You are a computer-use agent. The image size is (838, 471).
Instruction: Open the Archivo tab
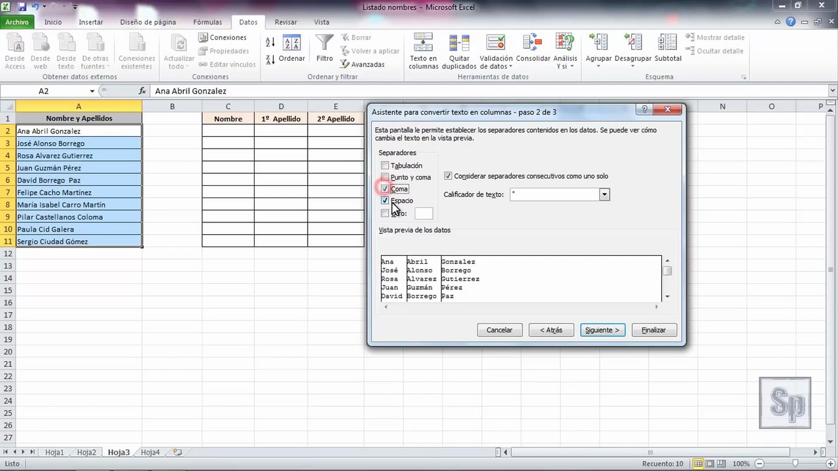[18, 22]
